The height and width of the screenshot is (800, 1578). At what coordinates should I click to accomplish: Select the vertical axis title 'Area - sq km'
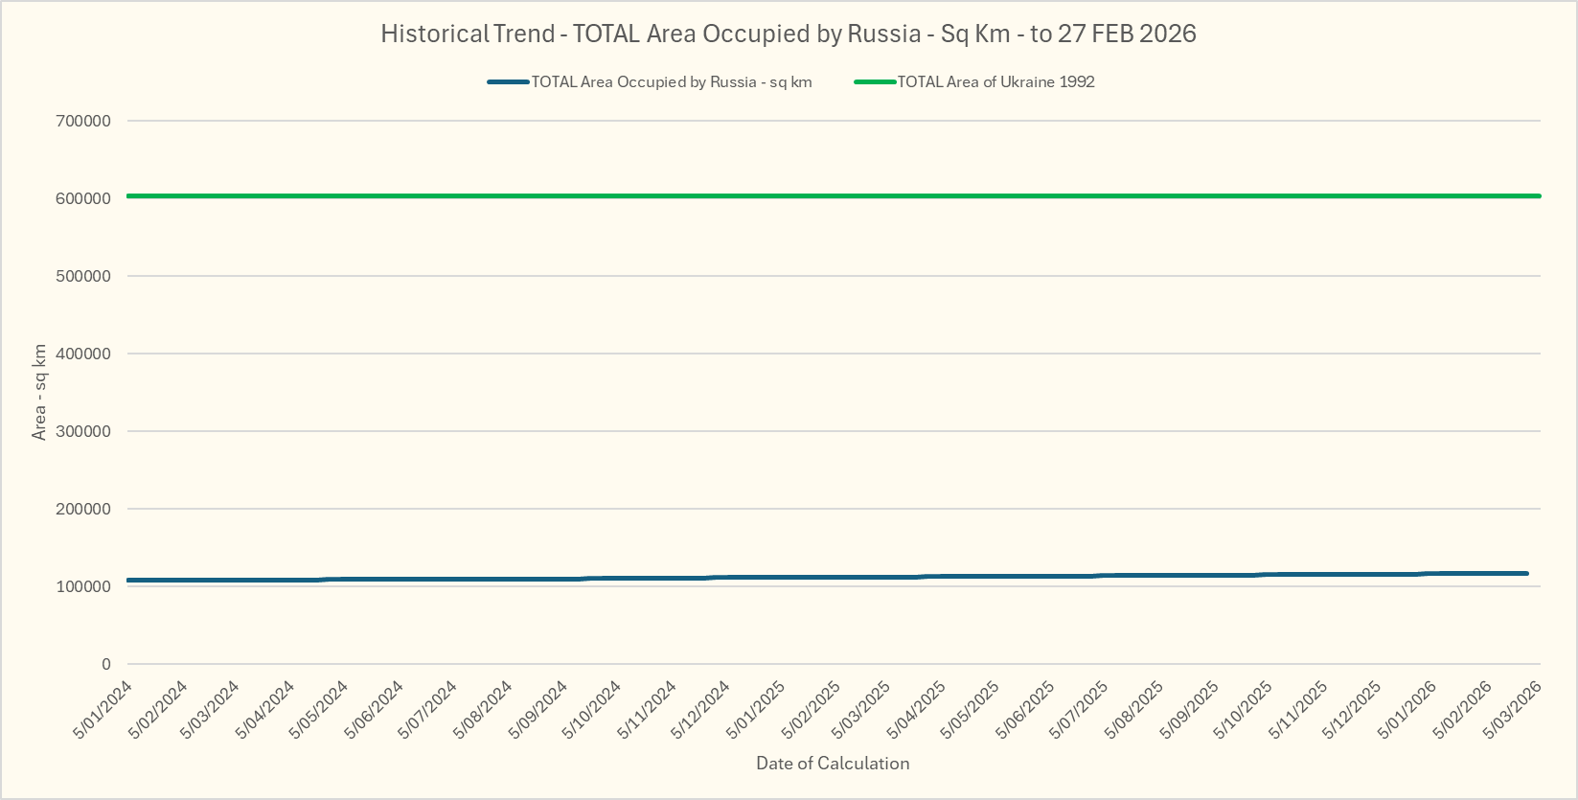tap(39, 392)
